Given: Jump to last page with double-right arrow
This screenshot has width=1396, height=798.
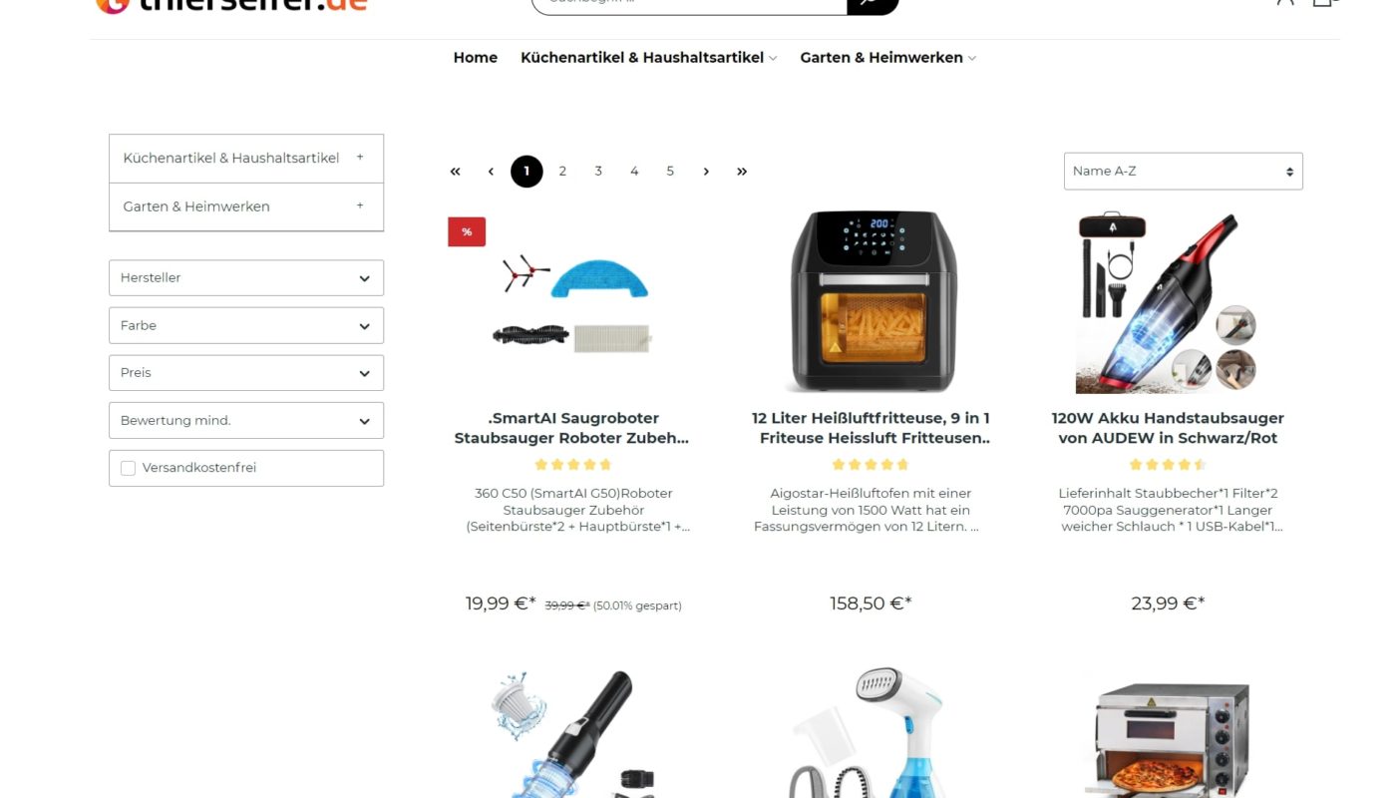Looking at the screenshot, I should point(742,172).
